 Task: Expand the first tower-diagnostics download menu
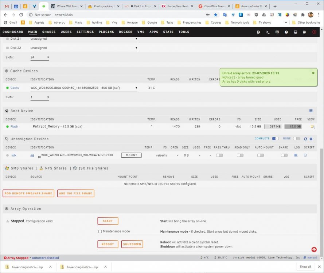(x=50, y=267)
